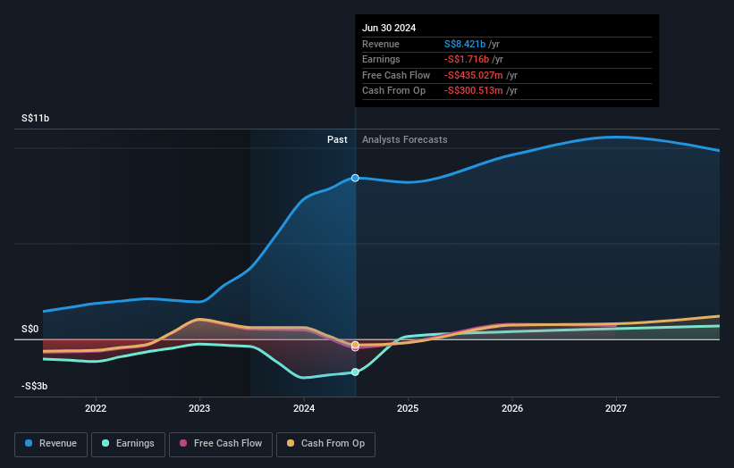
Task: Click the Cash From Op orange data point
Action: 355,345
